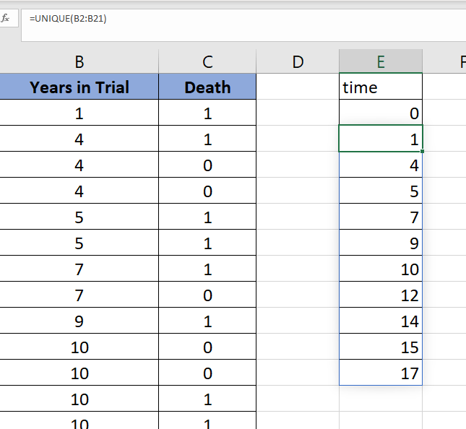Click inside the formula bar with =UNIQUE(B2:B21)
This screenshot has height=429, width=466.
243,25
